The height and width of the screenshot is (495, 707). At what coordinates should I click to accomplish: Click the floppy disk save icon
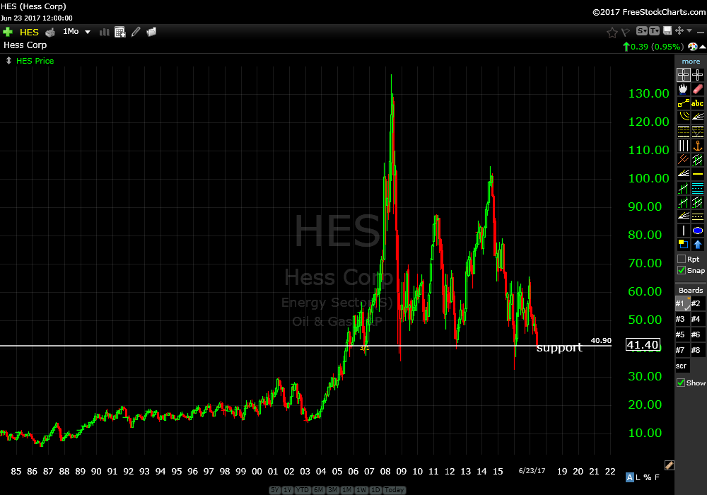[x=666, y=31]
